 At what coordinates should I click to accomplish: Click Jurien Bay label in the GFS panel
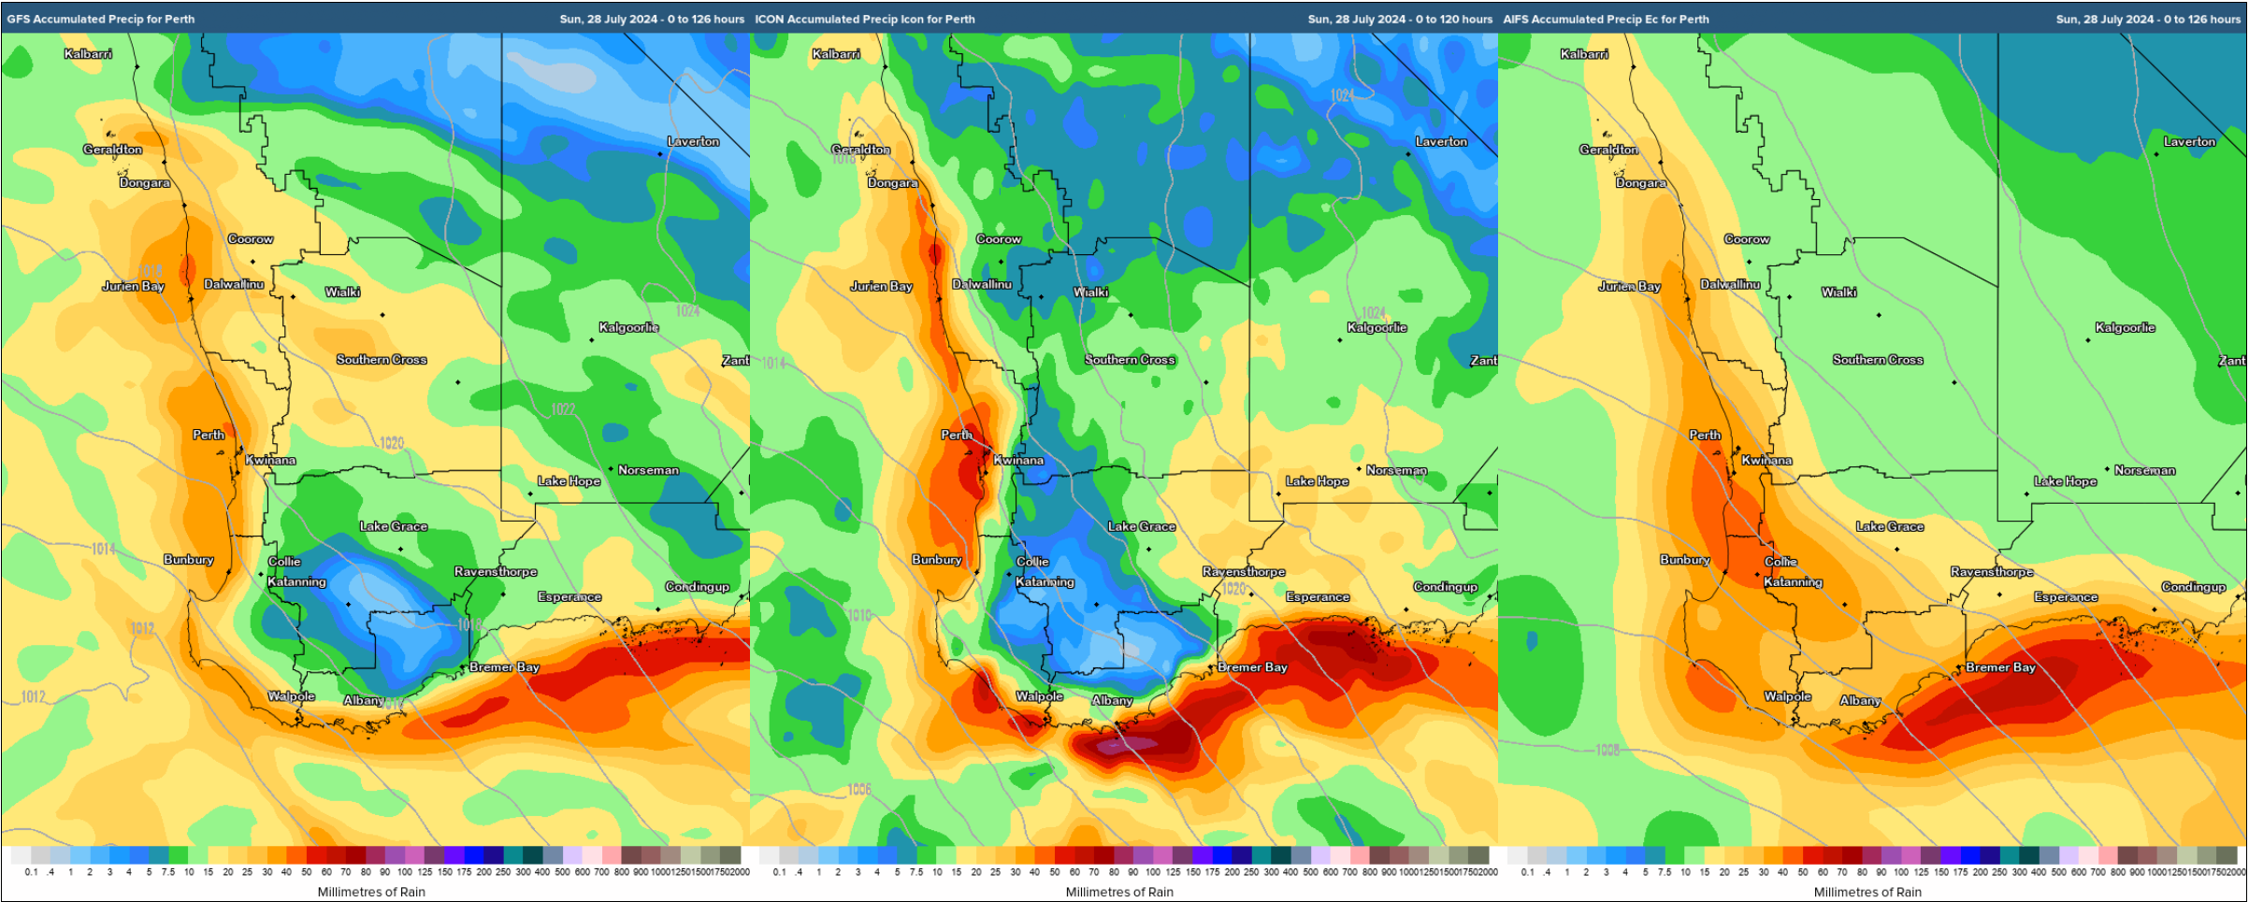coord(134,286)
